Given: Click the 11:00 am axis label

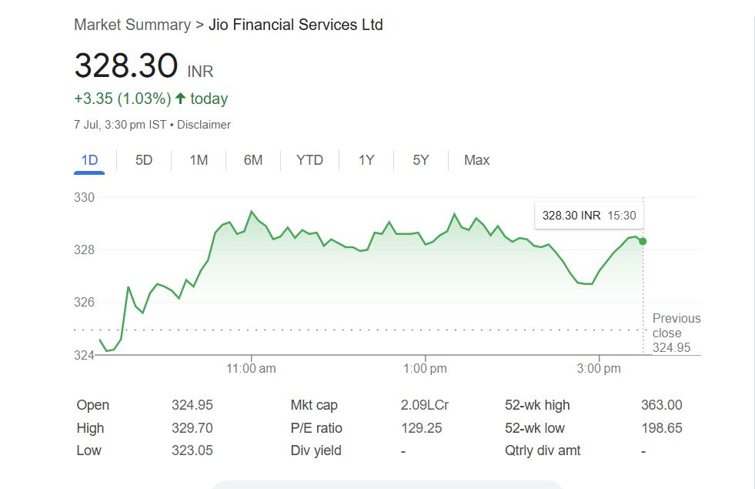Looking at the screenshot, I should pos(252,369).
